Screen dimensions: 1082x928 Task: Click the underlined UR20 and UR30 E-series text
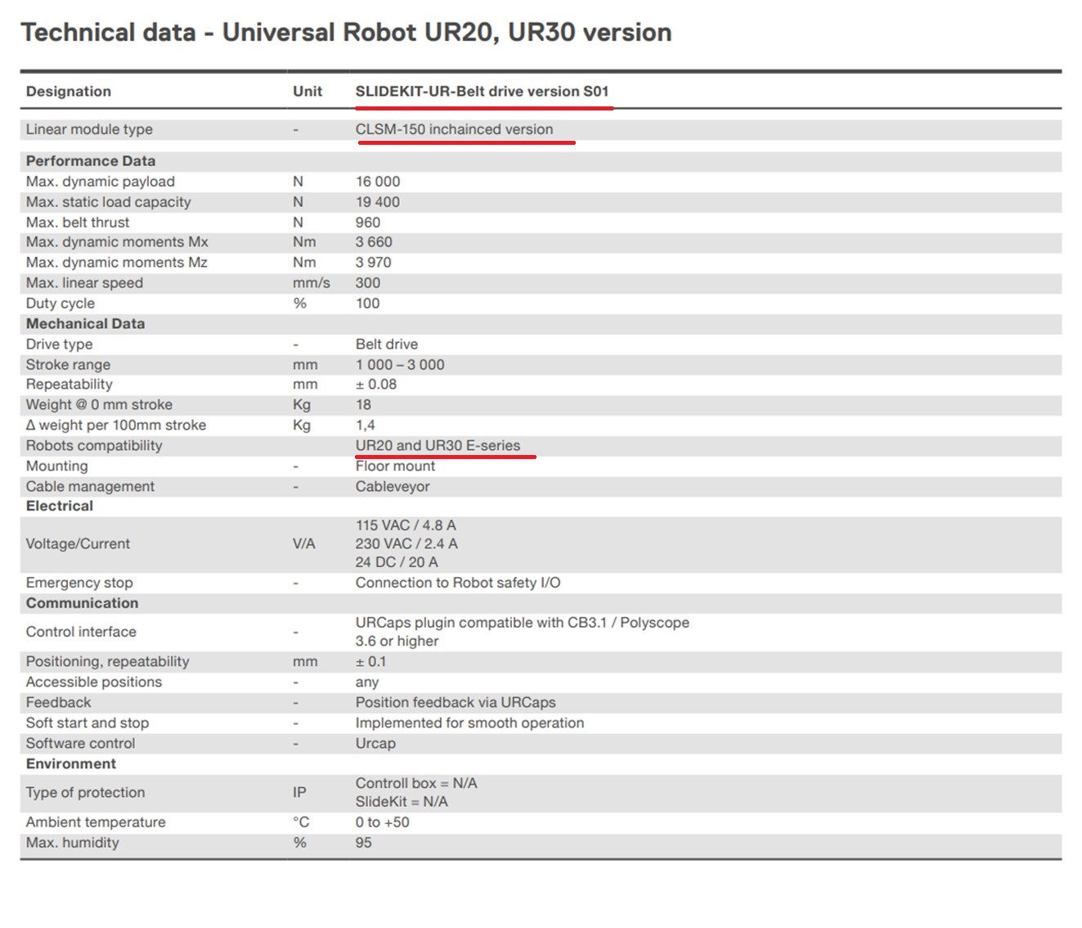click(x=438, y=445)
